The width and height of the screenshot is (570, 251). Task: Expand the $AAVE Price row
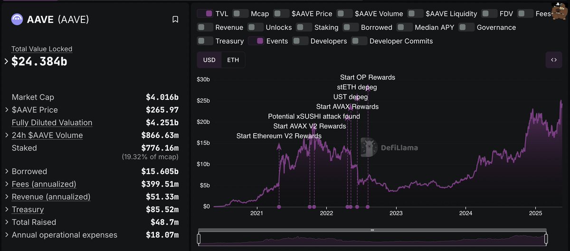click(x=6, y=110)
